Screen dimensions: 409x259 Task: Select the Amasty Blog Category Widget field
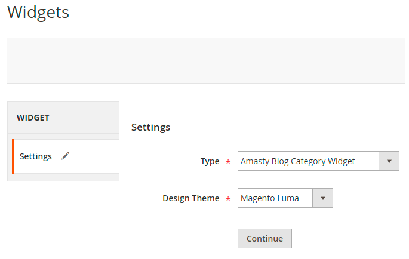point(308,161)
